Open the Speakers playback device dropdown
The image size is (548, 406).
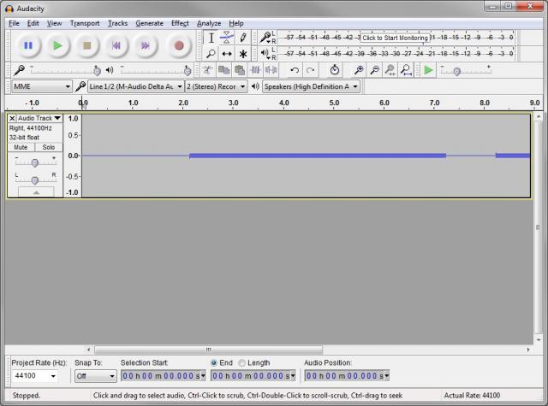311,86
